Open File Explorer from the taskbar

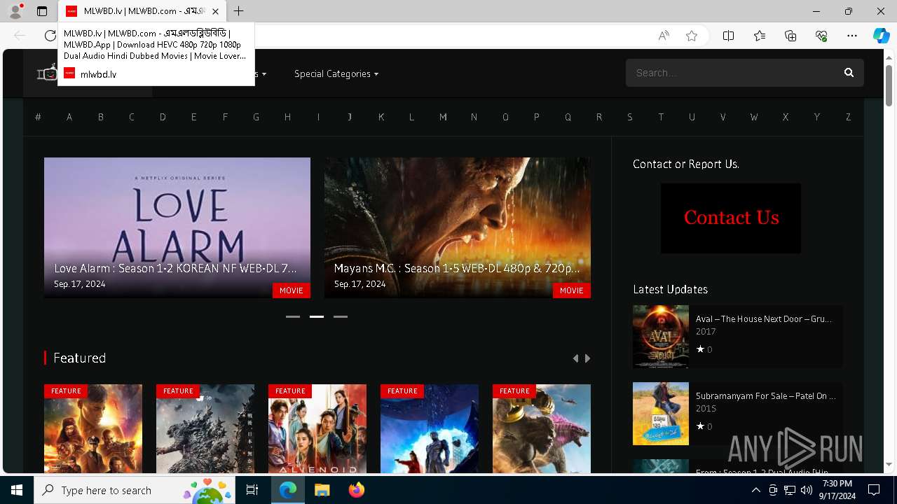tap(322, 490)
